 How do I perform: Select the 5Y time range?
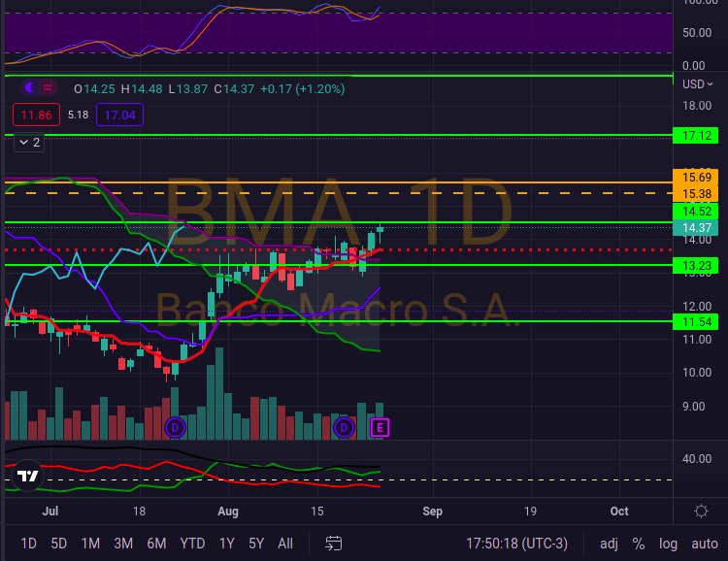[x=256, y=544]
